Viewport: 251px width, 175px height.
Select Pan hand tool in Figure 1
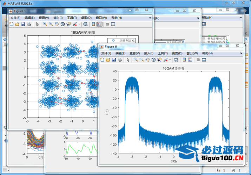click(x=57, y=24)
